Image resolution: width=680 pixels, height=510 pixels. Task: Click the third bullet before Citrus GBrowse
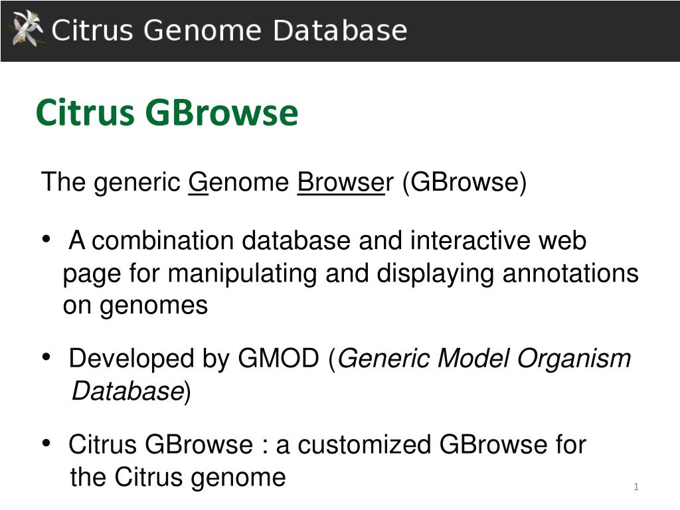[x=46, y=443]
